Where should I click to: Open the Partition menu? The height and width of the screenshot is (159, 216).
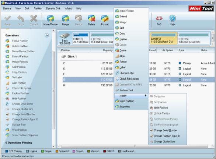tap(38, 8)
